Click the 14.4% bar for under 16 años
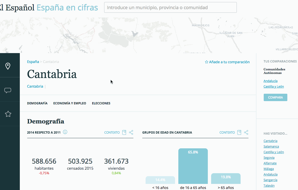This screenshot has height=190, width=298. (160, 180)
